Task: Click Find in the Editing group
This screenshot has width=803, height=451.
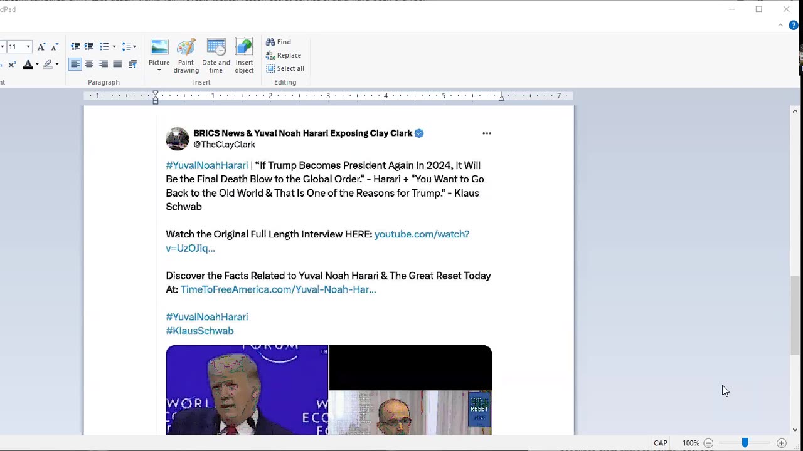Action: pos(279,42)
